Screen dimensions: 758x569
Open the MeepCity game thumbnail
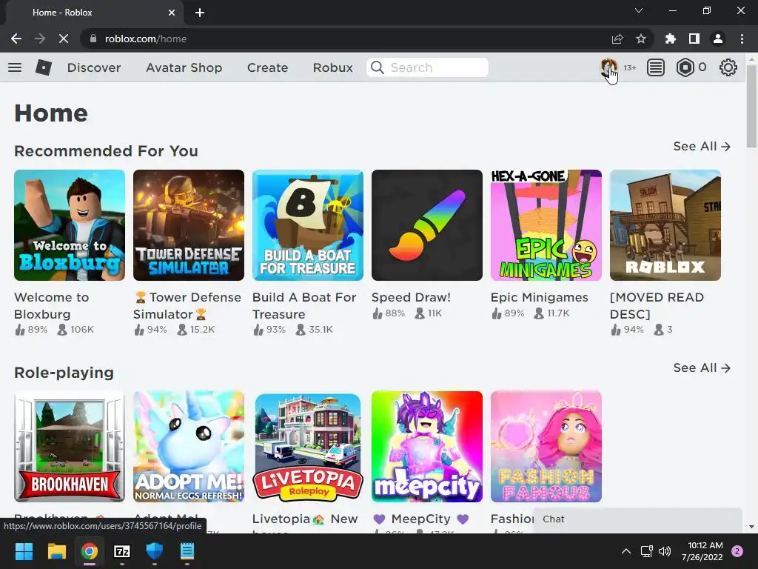pyautogui.click(x=427, y=447)
